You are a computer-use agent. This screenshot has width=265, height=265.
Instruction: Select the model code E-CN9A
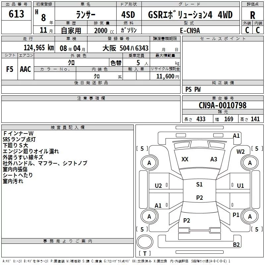coord(190,30)
